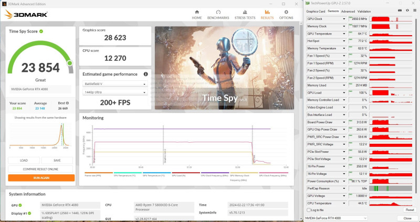The height and width of the screenshot is (222, 420).
Task: Click the Time Spy score gauge indicator
Action: (70, 63)
